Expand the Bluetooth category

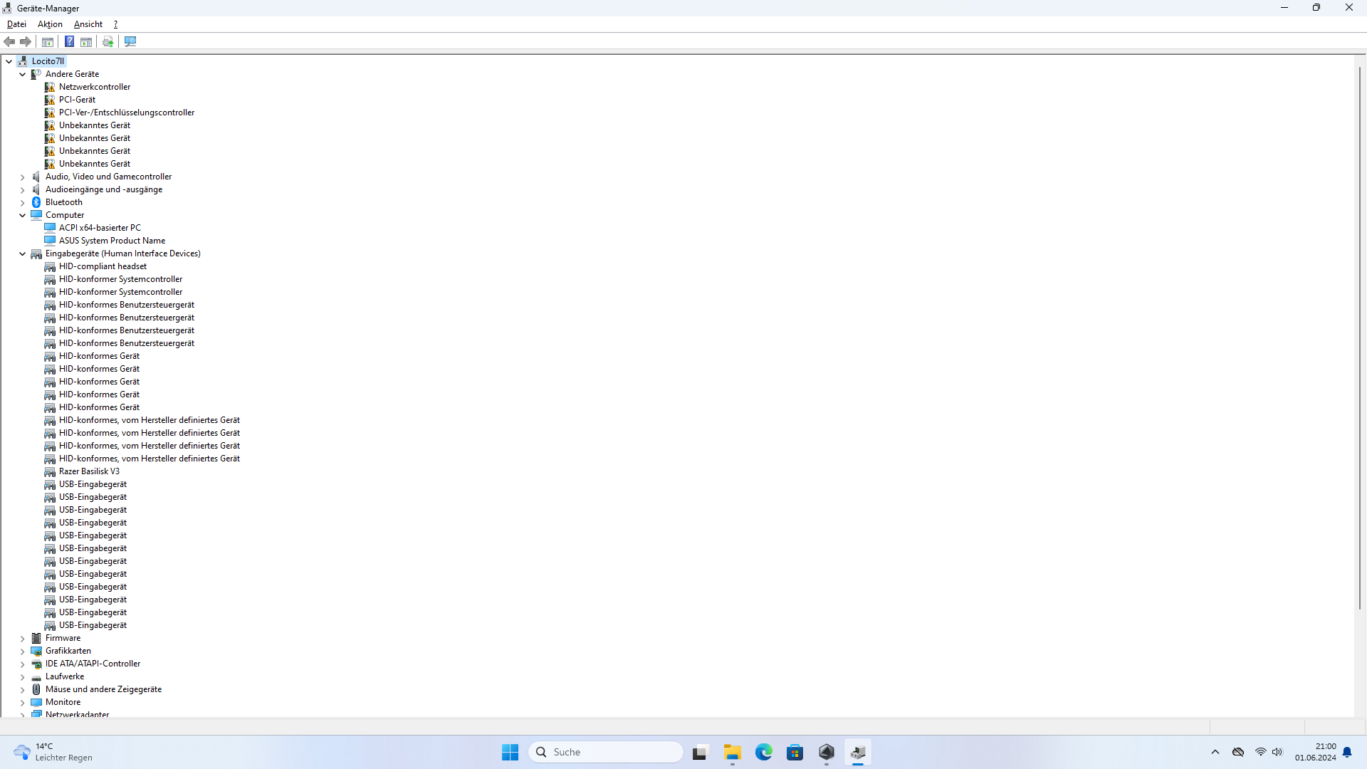coord(23,202)
